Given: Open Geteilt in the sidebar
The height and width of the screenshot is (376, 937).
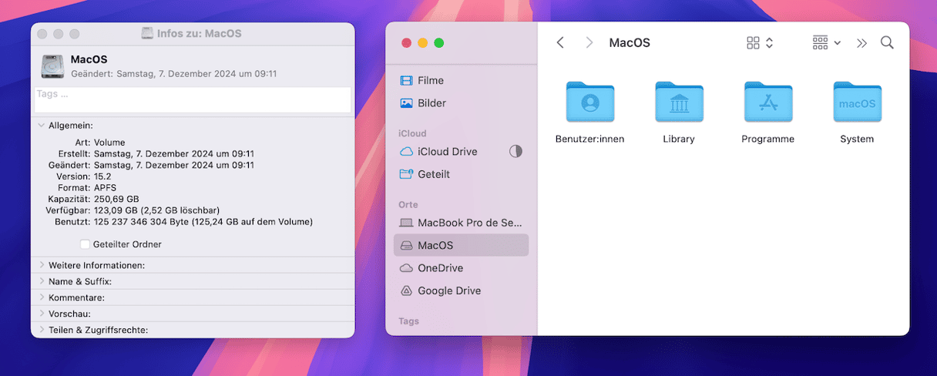Looking at the screenshot, I should [461, 174].
